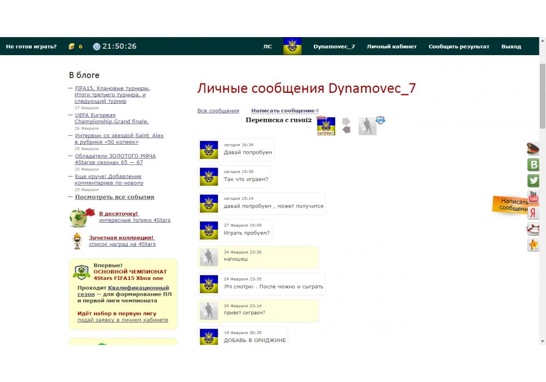Click the officer cap icon in sidebar

click(533, 148)
